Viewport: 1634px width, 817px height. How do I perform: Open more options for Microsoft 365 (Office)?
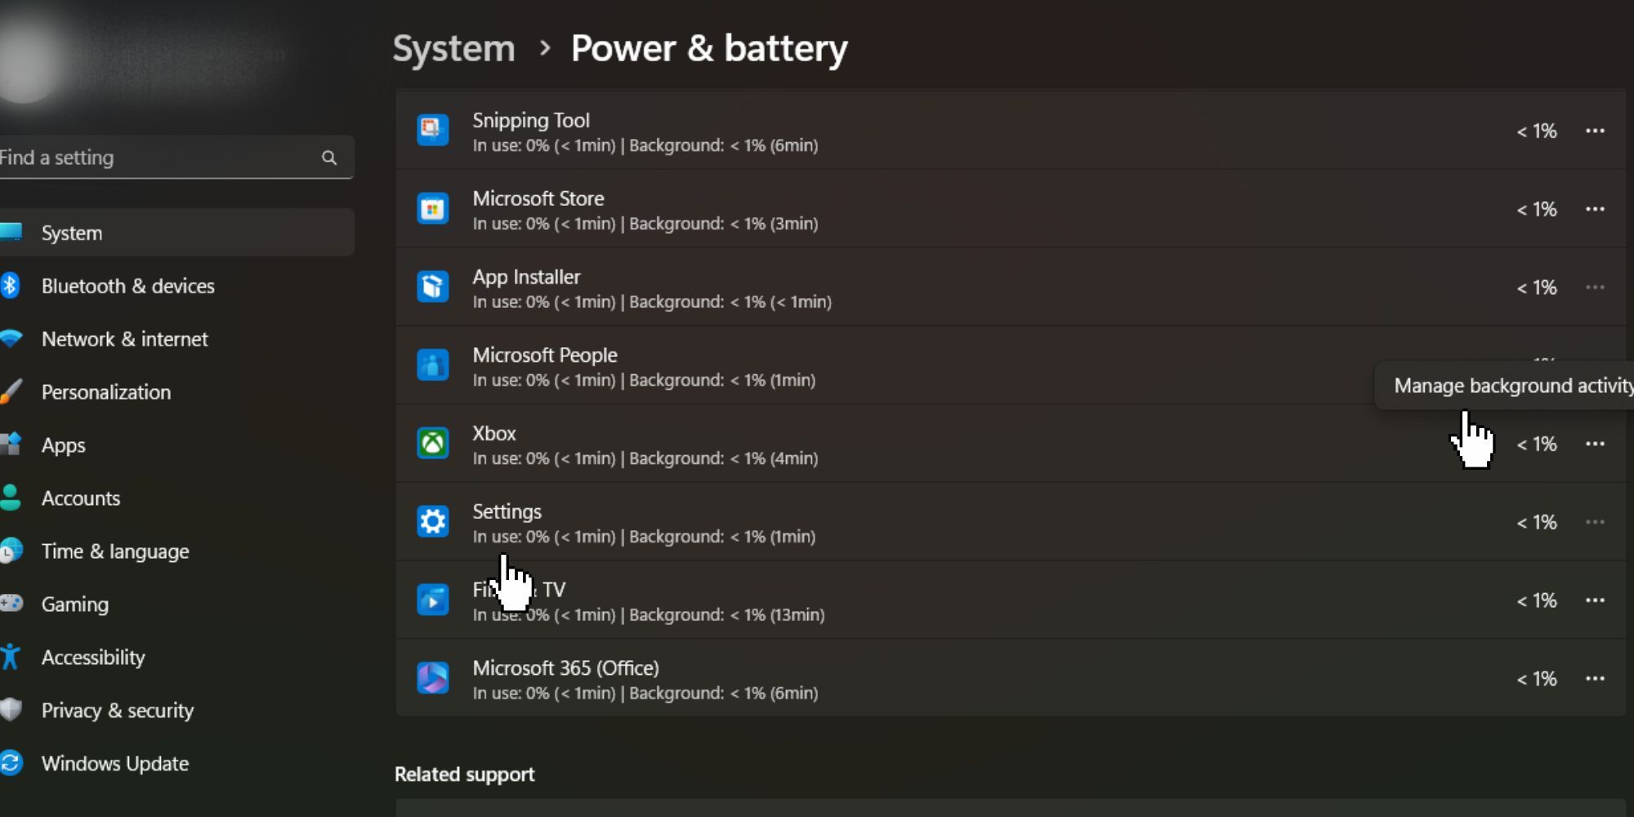click(x=1595, y=679)
